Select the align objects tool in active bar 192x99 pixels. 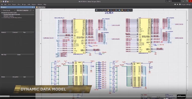(x=105, y=10)
